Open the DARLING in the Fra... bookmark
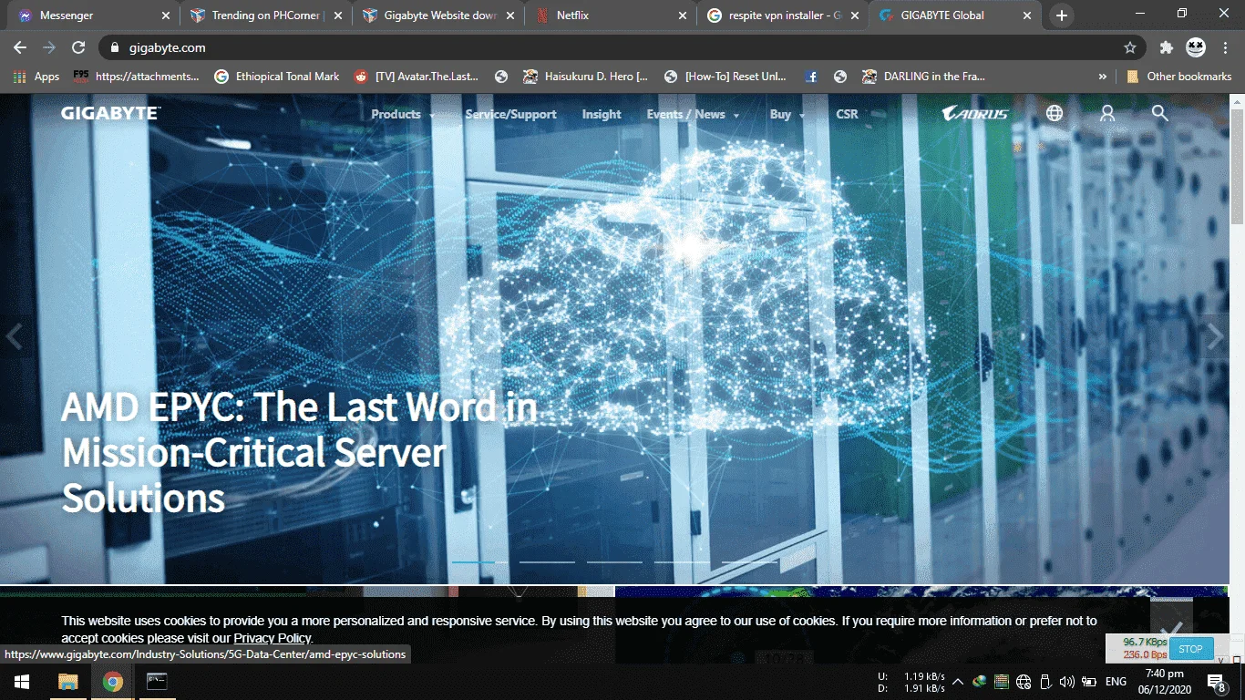1245x700 pixels. pos(922,77)
